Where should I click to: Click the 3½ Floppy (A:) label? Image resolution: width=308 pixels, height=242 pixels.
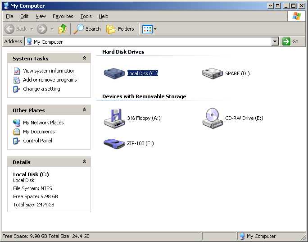144,118
